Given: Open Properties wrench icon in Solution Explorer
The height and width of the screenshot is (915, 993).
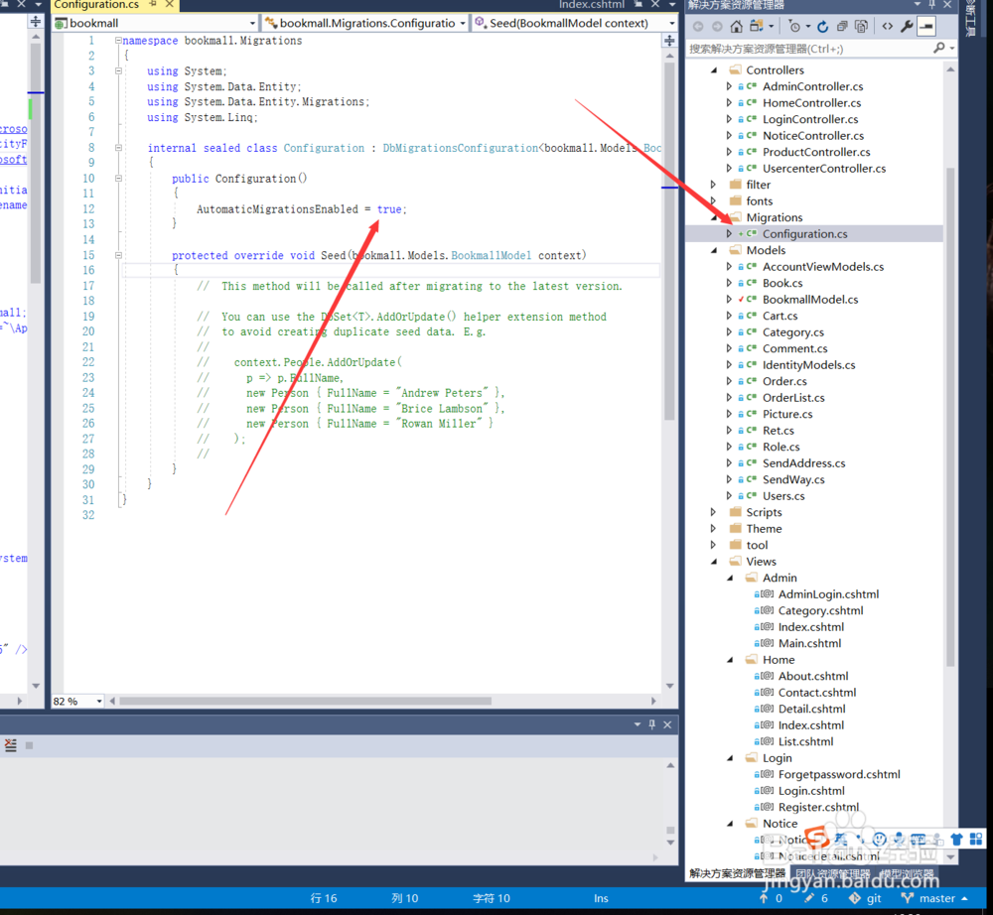Looking at the screenshot, I should pos(907,26).
